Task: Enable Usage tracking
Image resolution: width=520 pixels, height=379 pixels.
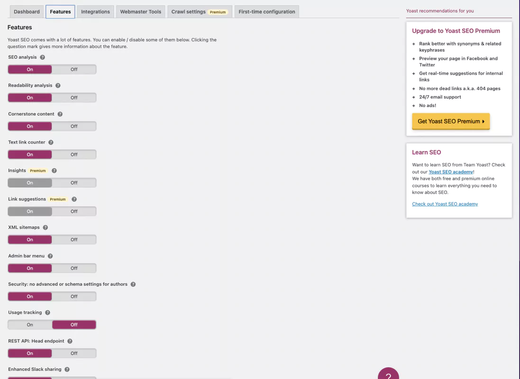Action: (x=29, y=325)
